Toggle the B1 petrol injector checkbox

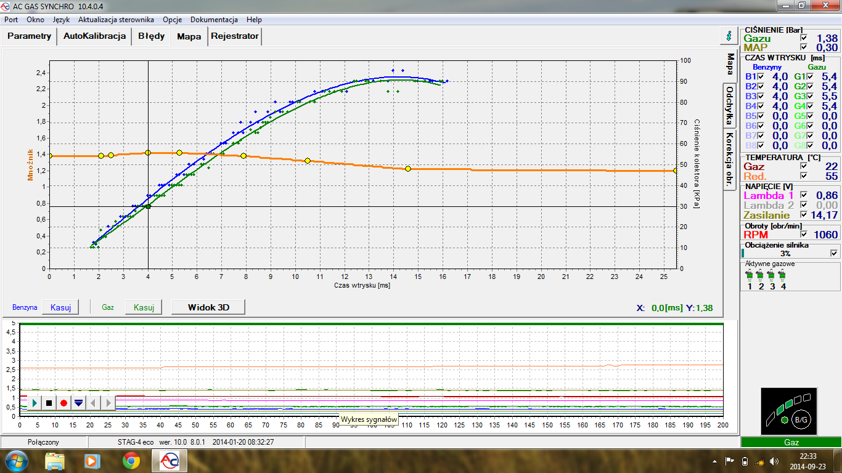pos(761,76)
